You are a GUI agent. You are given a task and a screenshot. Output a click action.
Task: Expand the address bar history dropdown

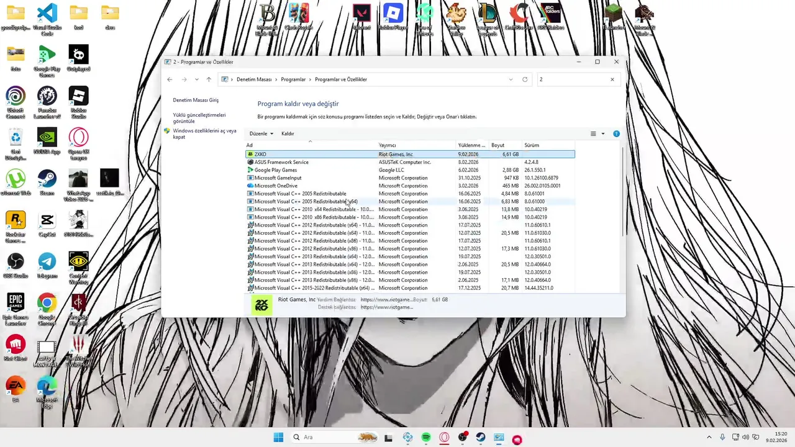click(511, 79)
